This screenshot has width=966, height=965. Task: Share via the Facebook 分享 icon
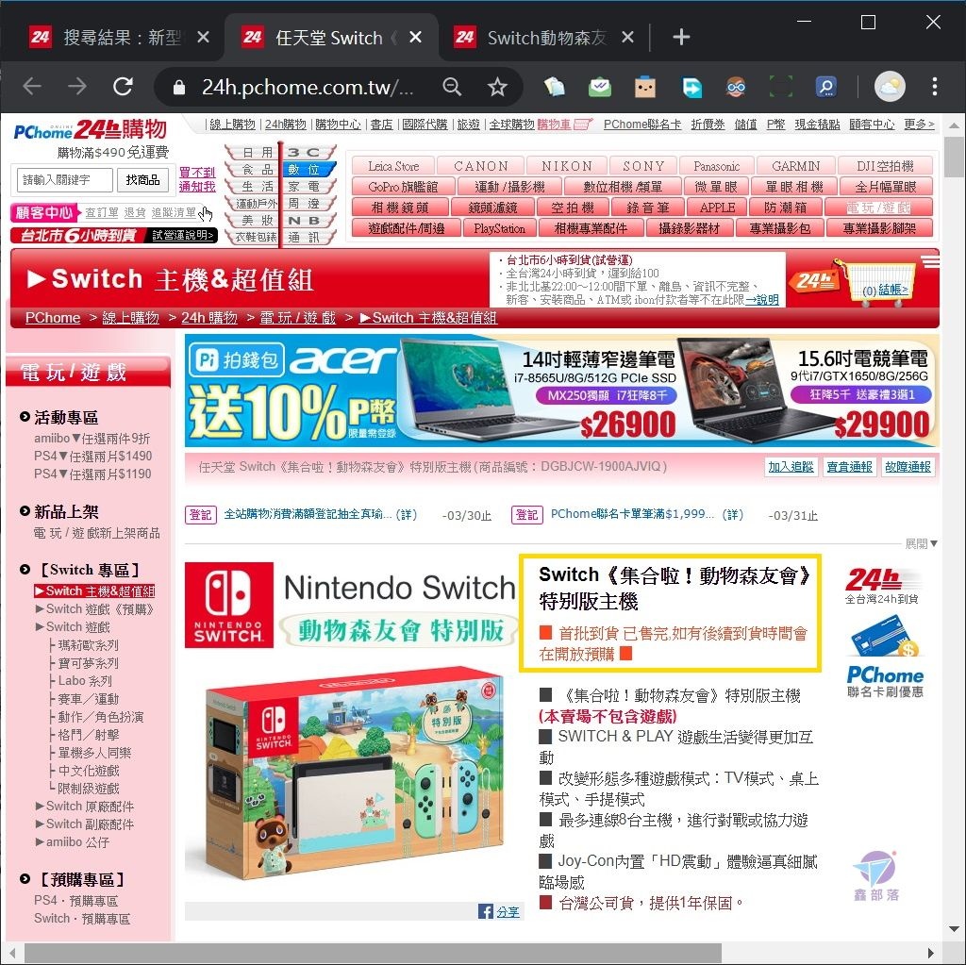pos(500,912)
